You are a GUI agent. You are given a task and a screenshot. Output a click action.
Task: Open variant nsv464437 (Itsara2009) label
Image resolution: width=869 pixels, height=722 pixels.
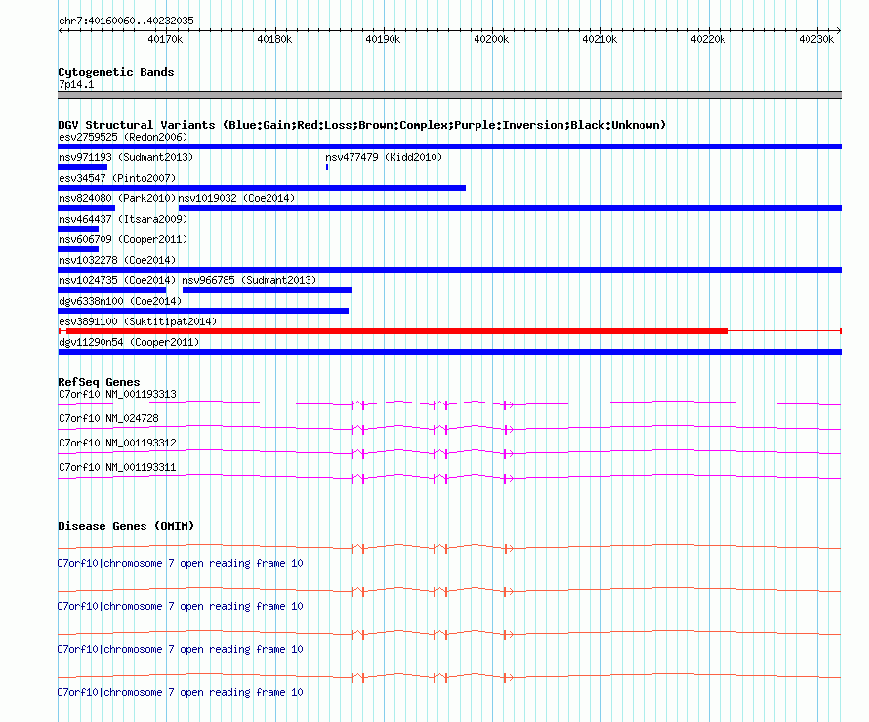click(123, 219)
